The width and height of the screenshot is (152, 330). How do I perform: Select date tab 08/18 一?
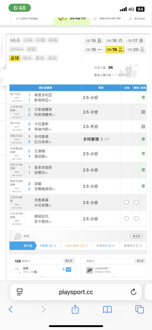(x=94, y=50)
